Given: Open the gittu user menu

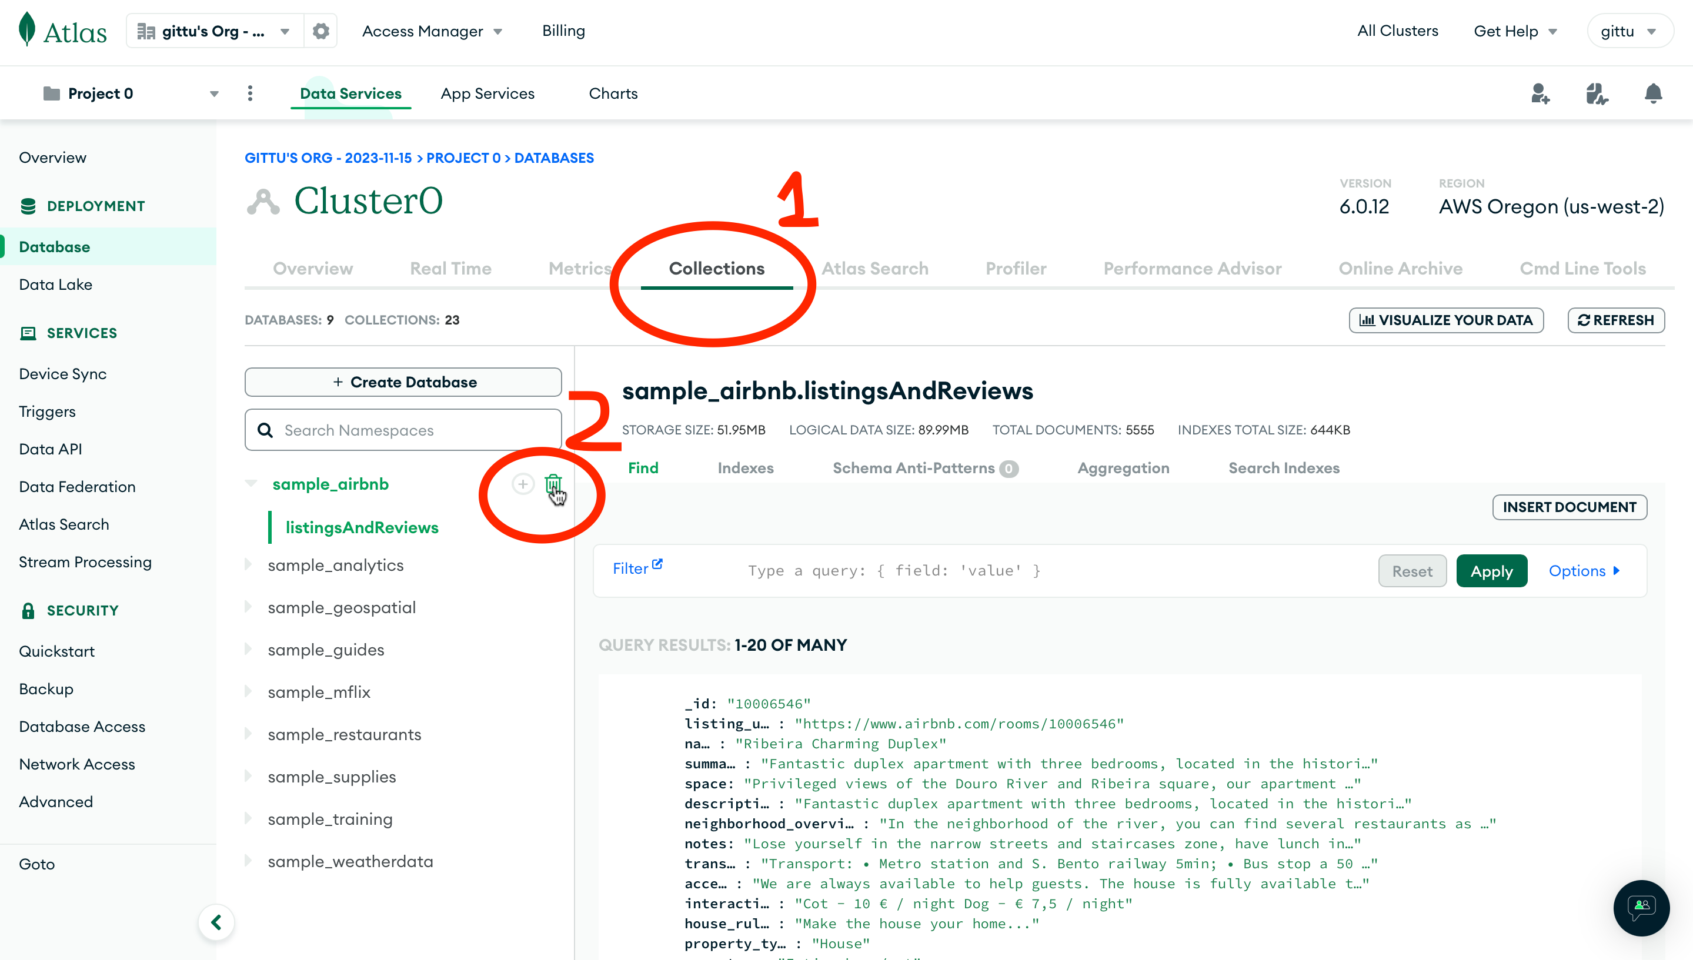Looking at the screenshot, I should click(1629, 31).
